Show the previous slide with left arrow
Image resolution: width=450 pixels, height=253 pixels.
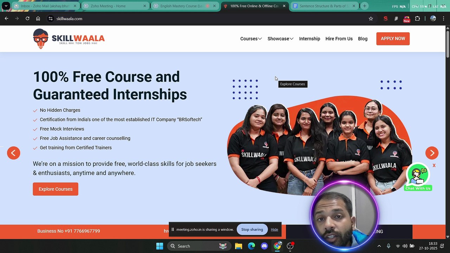pyautogui.click(x=13, y=153)
